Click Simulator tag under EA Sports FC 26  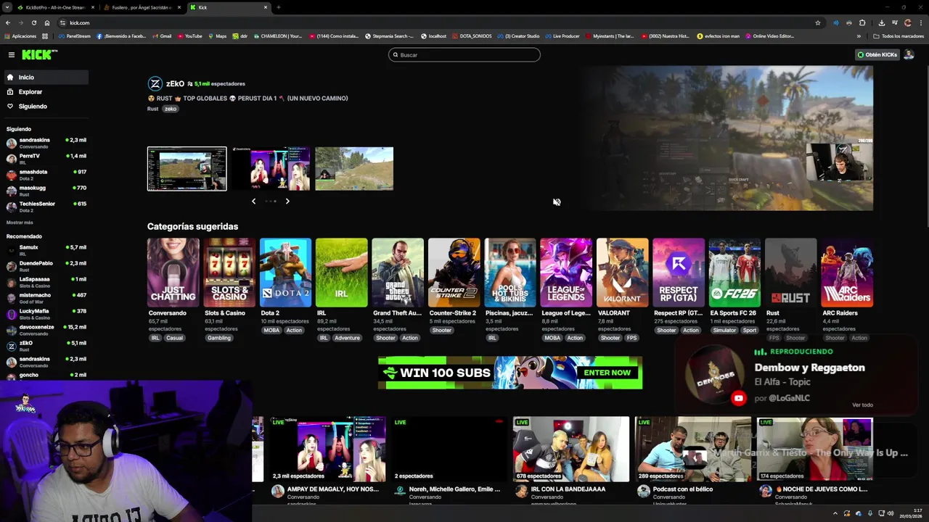(x=724, y=330)
